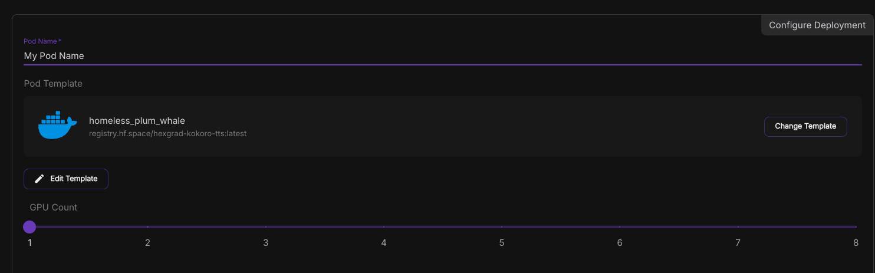Set GPU Count slider to 3
The width and height of the screenshot is (875, 273).
pyautogui.click(x=266, y=227)
